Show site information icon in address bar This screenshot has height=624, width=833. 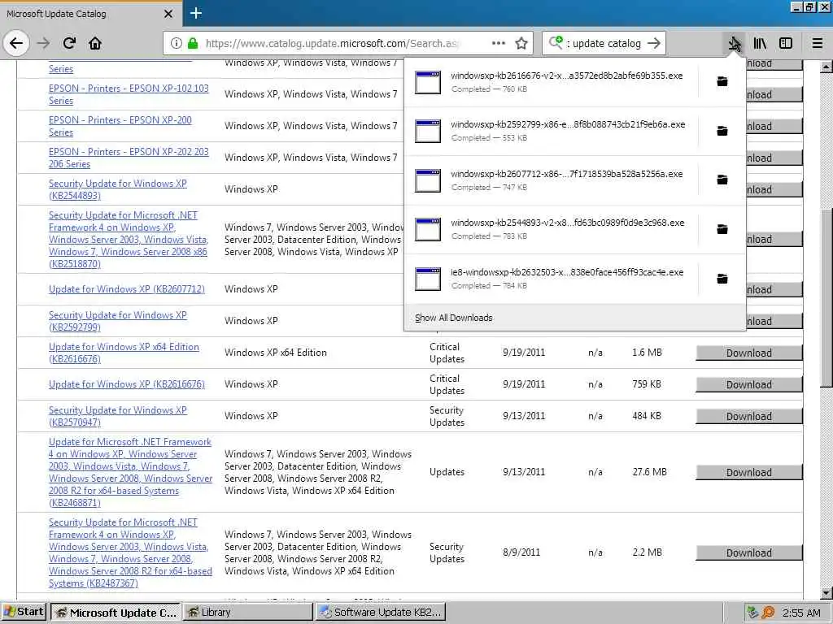pyautogui.click(x=177, y=43)
